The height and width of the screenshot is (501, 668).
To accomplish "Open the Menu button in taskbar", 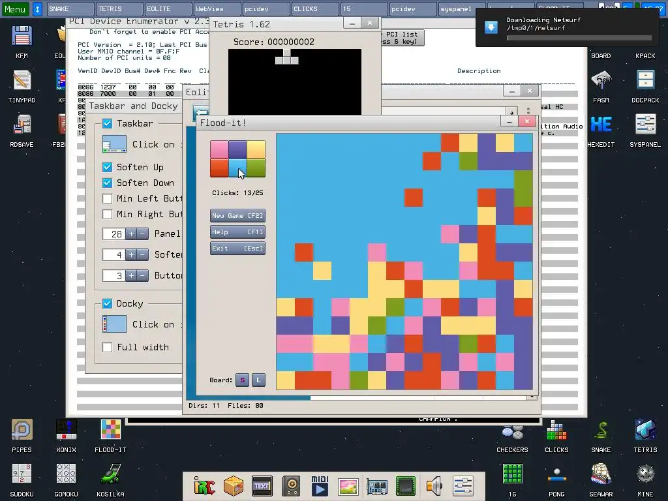I will tap(16, 9).
